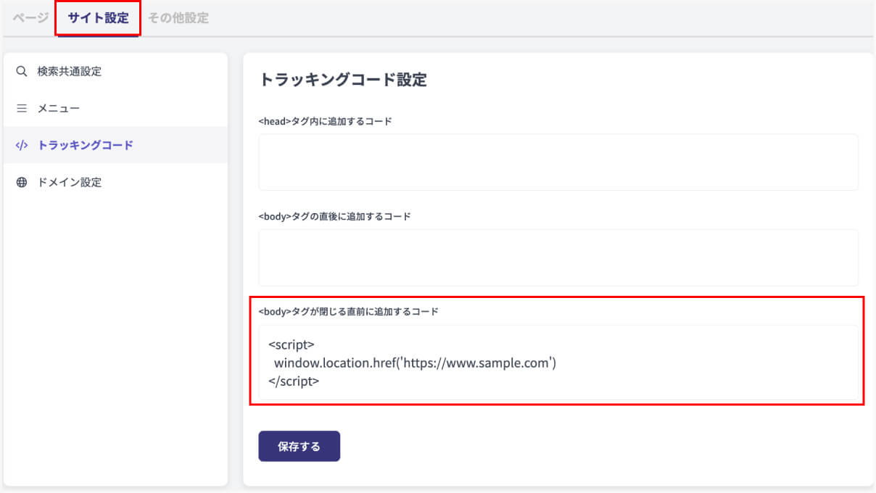Focus the <head>タグ内 code text area
Image resolution: width=876 pixels, height=493 pixels.
558,162
